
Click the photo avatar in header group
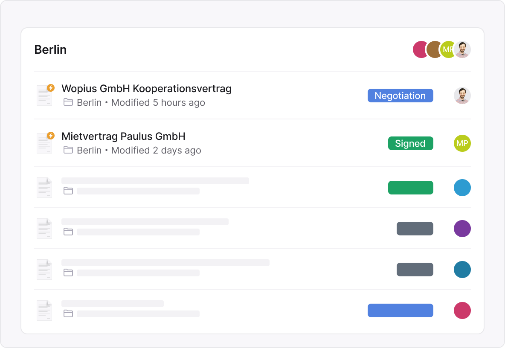[463, 49]
